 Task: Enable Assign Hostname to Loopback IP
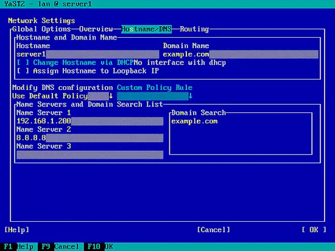click(88, 70)
